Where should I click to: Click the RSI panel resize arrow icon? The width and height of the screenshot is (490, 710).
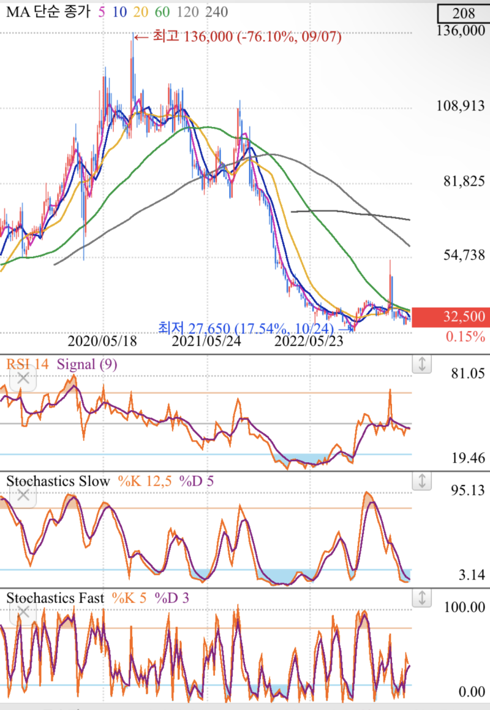(421, 364)
